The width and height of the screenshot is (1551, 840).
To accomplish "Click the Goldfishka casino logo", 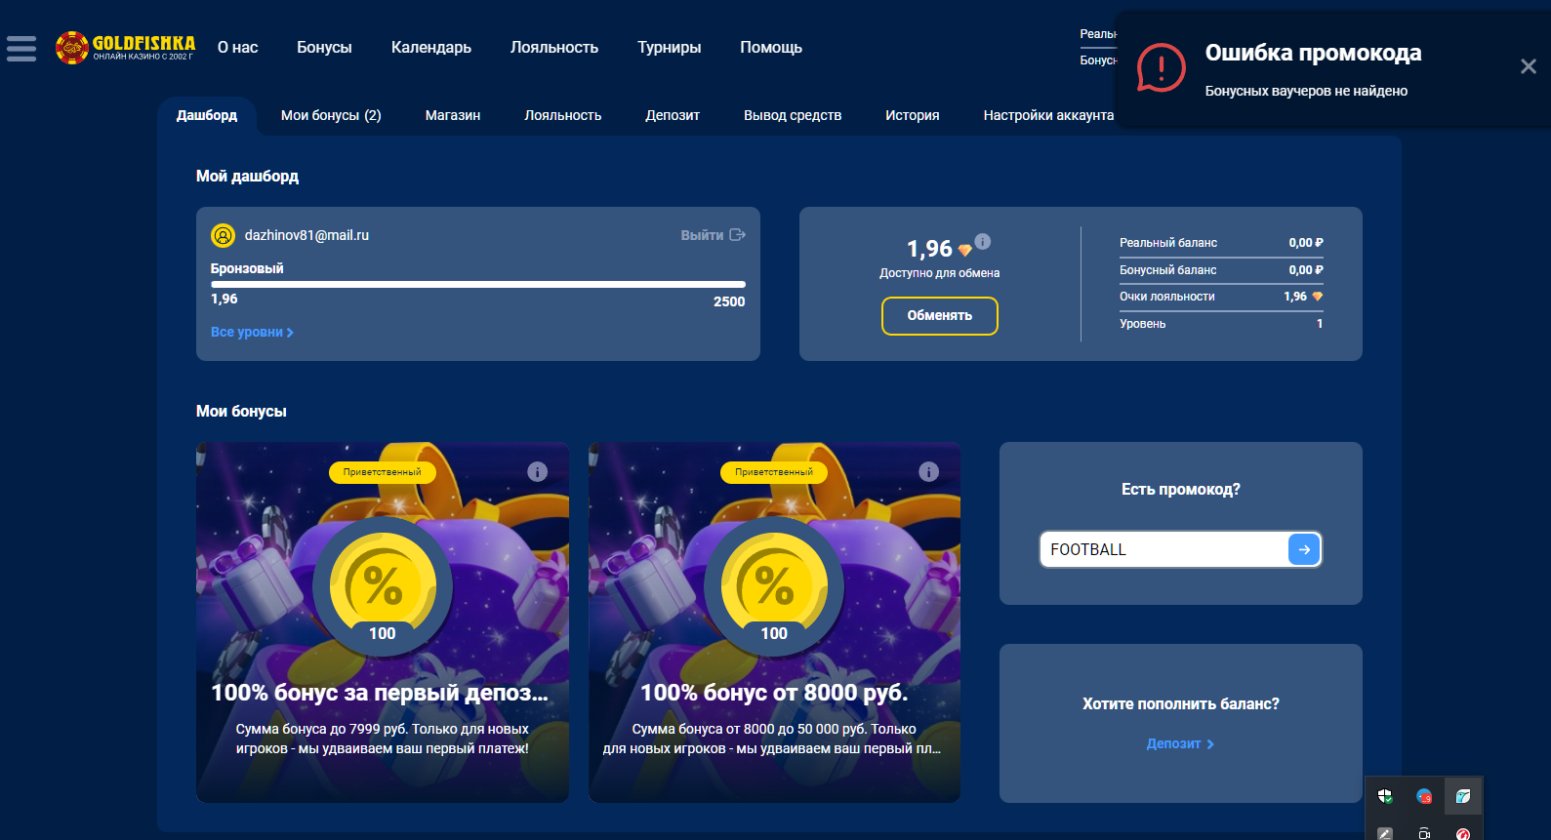I will point(125,47).
